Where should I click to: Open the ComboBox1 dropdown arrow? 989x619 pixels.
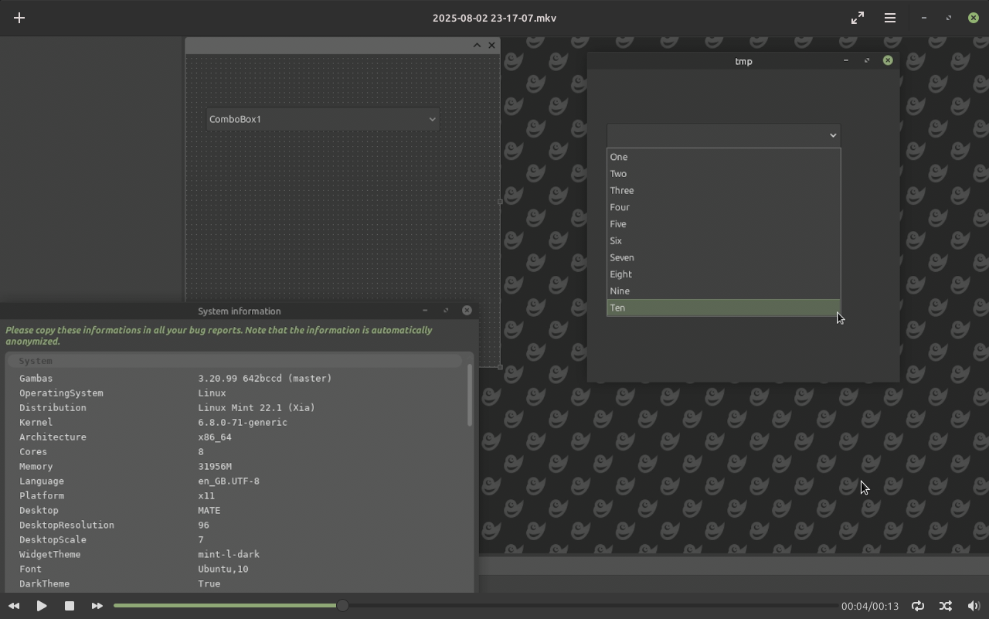pos(432,119)
